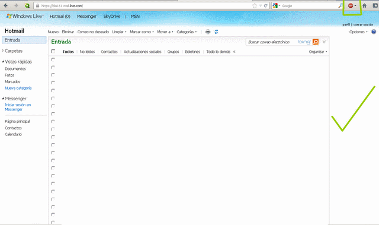Tick the select-all checkbox beside Todos
379x225 pixels.
tap(53, 51)
